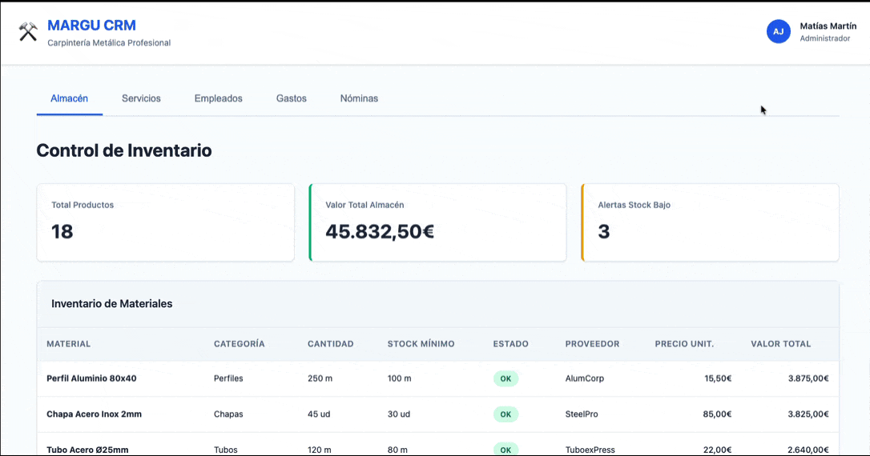Click the Perfiles category cell
The image size is (870, 456).
pos(228,378)
